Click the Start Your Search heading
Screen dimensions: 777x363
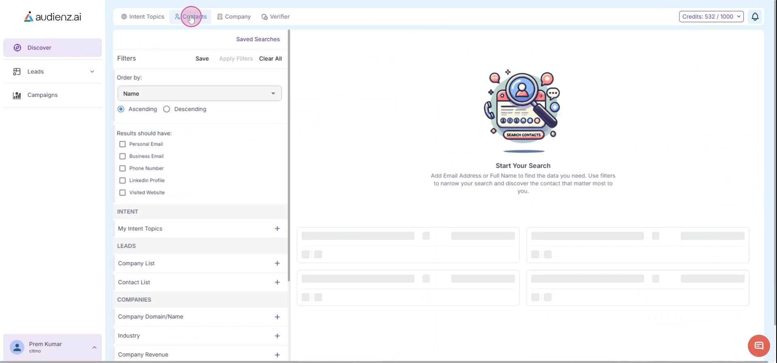(523, 166)
